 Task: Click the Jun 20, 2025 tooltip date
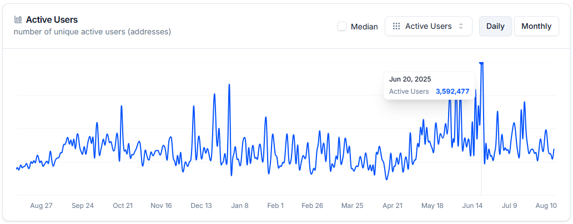coord(410,79)
